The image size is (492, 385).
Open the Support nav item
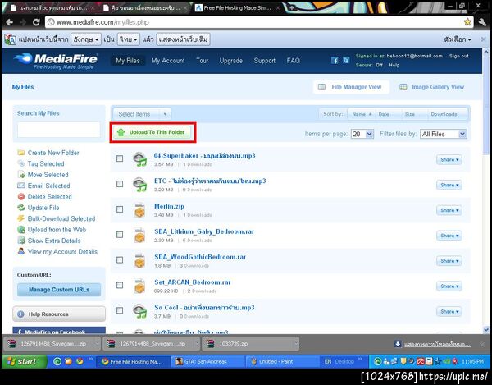coord(265,61)
